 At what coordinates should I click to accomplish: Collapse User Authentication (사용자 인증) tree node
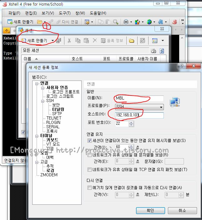(43, 88)
